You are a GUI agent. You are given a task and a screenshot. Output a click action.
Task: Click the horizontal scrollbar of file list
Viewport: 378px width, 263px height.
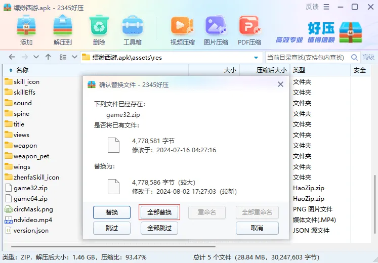click(x=113, y=247)
